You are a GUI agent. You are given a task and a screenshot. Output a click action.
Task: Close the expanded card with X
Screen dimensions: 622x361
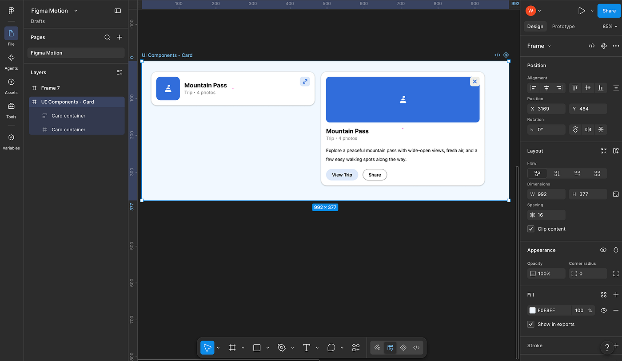pyautogui.click(x=474, y=82)
